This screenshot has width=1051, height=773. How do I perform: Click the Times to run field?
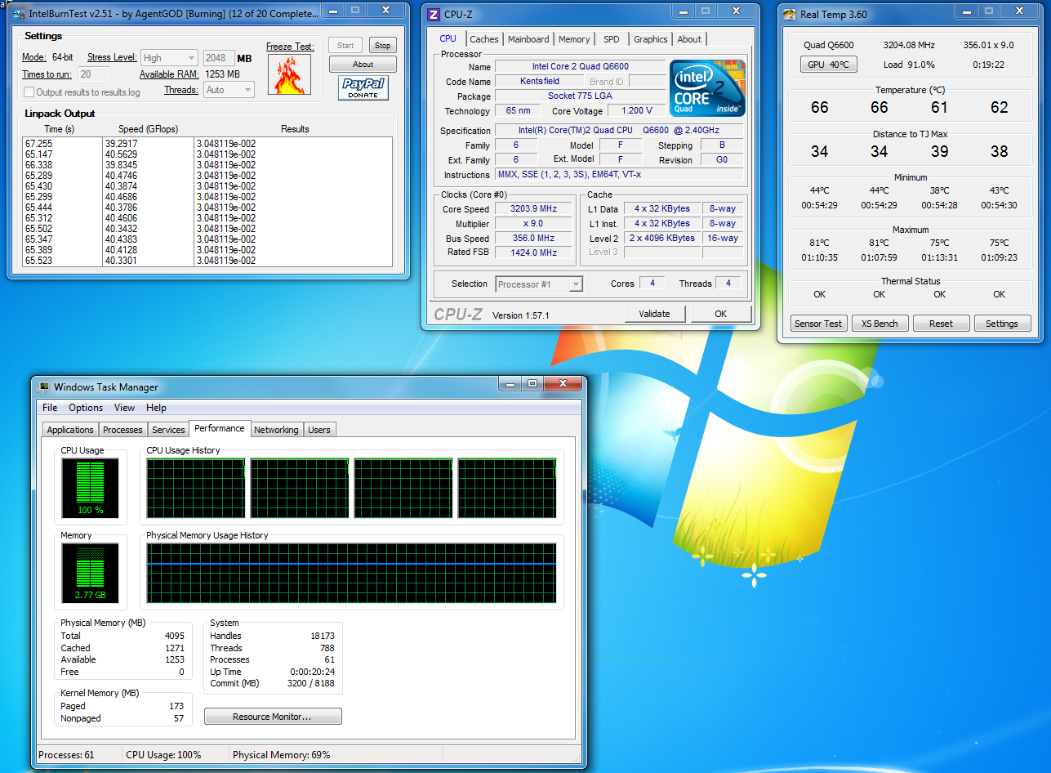(x=95, y=74)
